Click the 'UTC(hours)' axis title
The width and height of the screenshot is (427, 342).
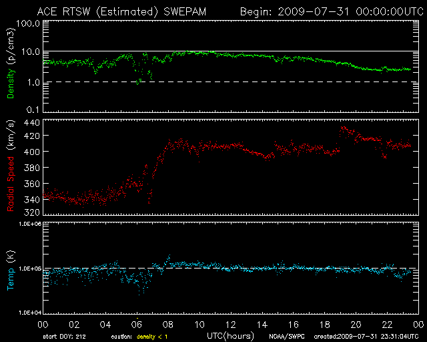[230, 336]
